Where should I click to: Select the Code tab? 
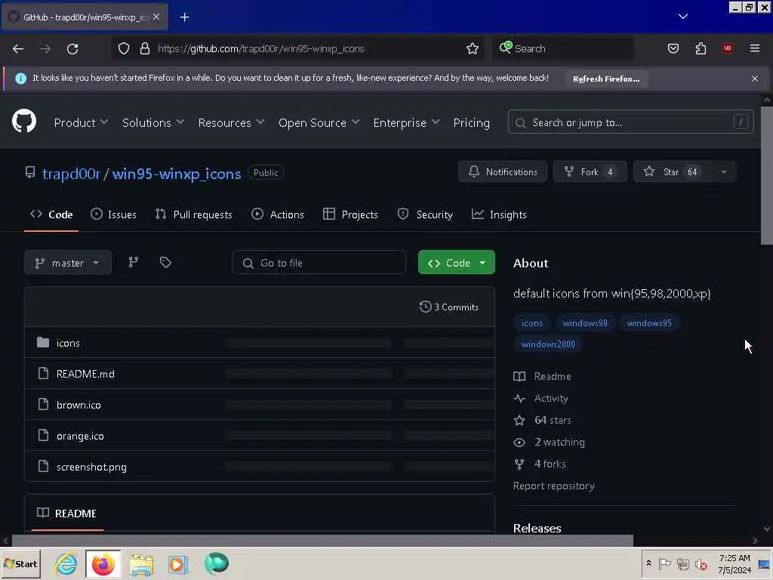coord(51,214)
